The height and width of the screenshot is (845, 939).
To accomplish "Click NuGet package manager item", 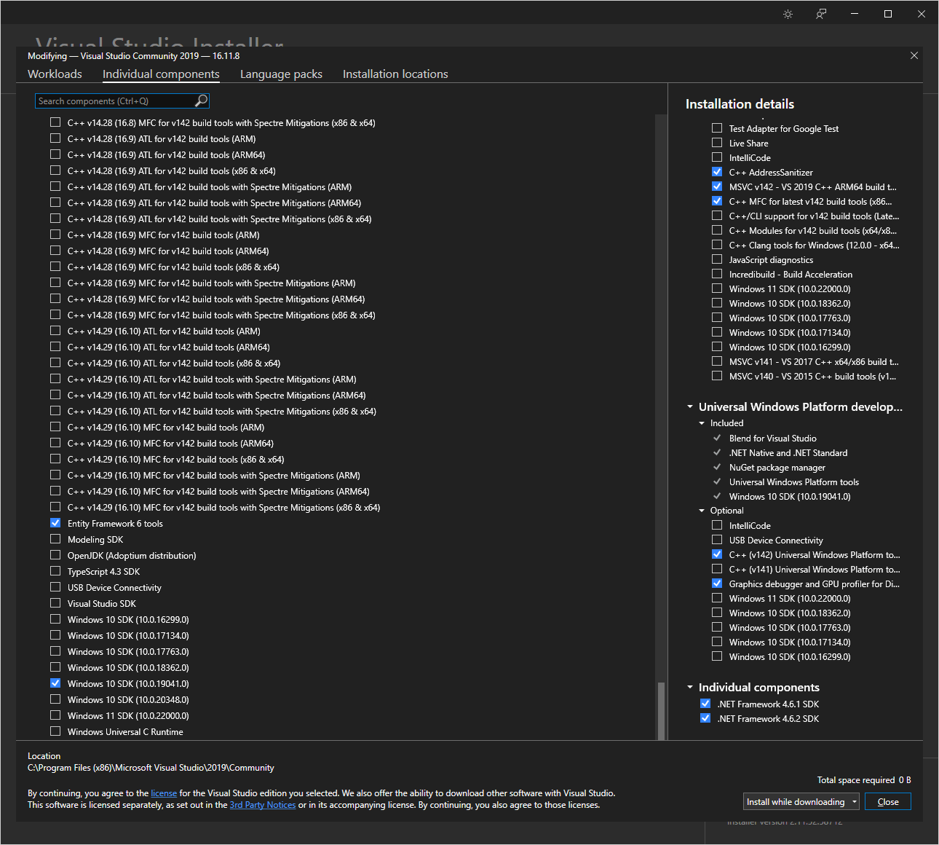I will point(777,468).
